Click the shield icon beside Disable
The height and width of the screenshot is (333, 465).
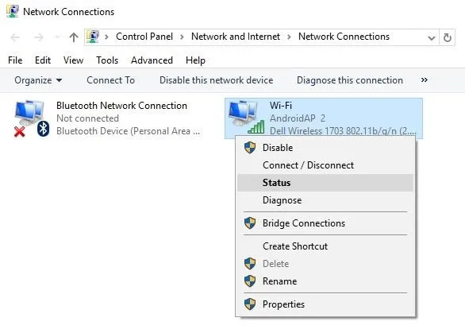[250, 147]
